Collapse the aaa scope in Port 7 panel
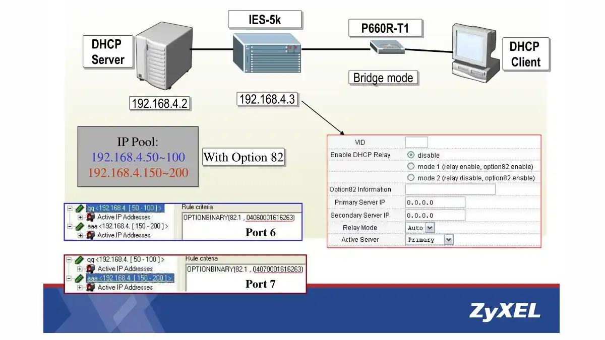Image resolution: width=605 pixels, height=340 pixels. 69,278
